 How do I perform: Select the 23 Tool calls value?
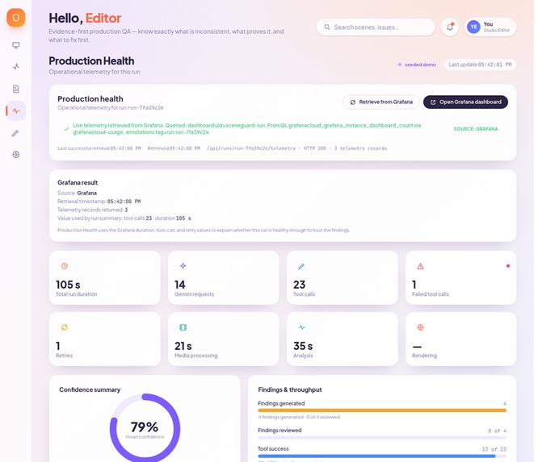click(299, 285)
